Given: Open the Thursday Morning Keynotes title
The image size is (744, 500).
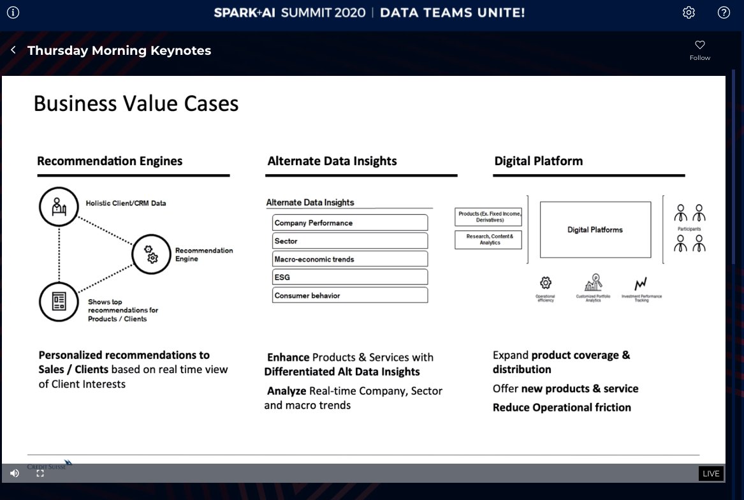Looking at the screenshot, I should pos(119,50).
